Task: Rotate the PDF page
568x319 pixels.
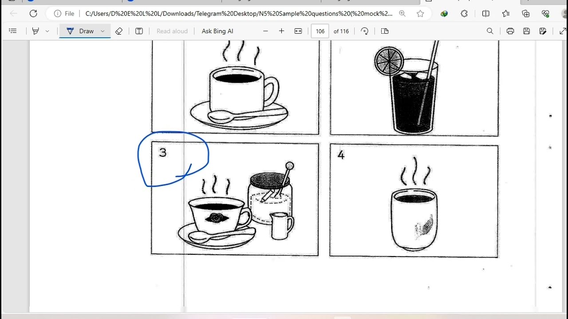Action: 365,31
